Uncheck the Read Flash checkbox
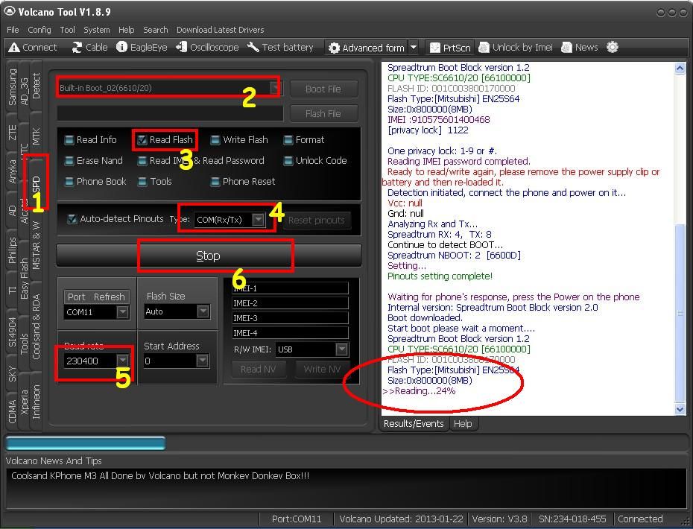The image size is (693, 529). (142, 140)
